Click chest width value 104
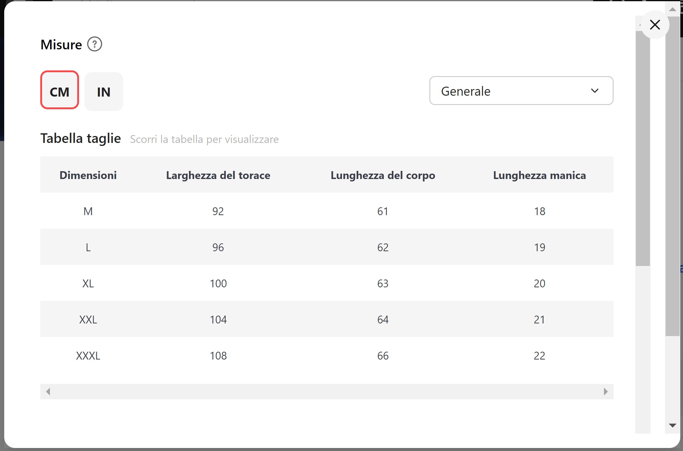This screenshot has width=683, height=451. coord(218,320)
